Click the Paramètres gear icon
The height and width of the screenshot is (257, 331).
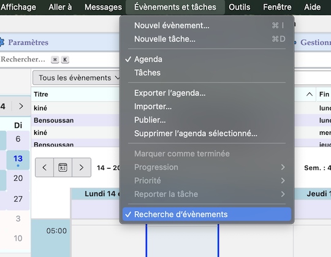point(2,42)
